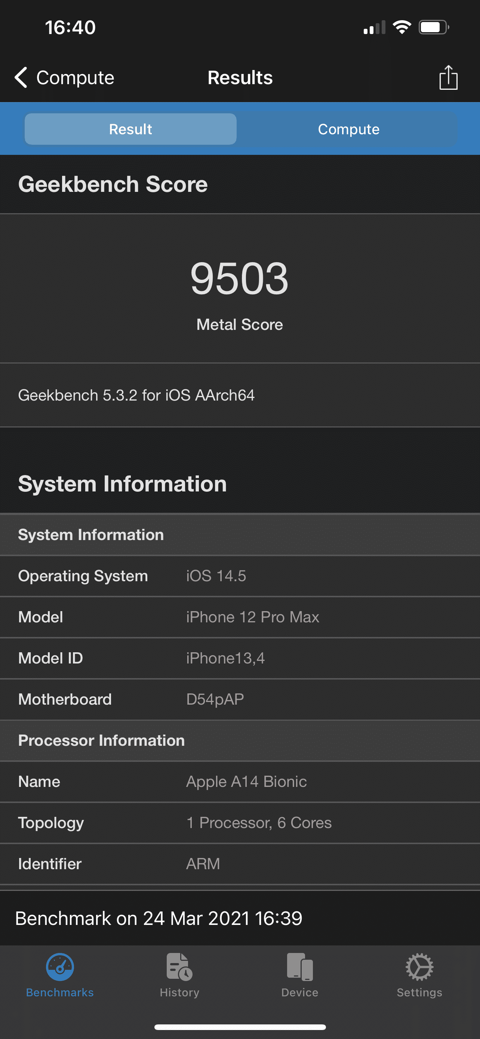Tap the Results title
The height and width of the screenshot is (1039, 480).
click(x=240, y=77)
